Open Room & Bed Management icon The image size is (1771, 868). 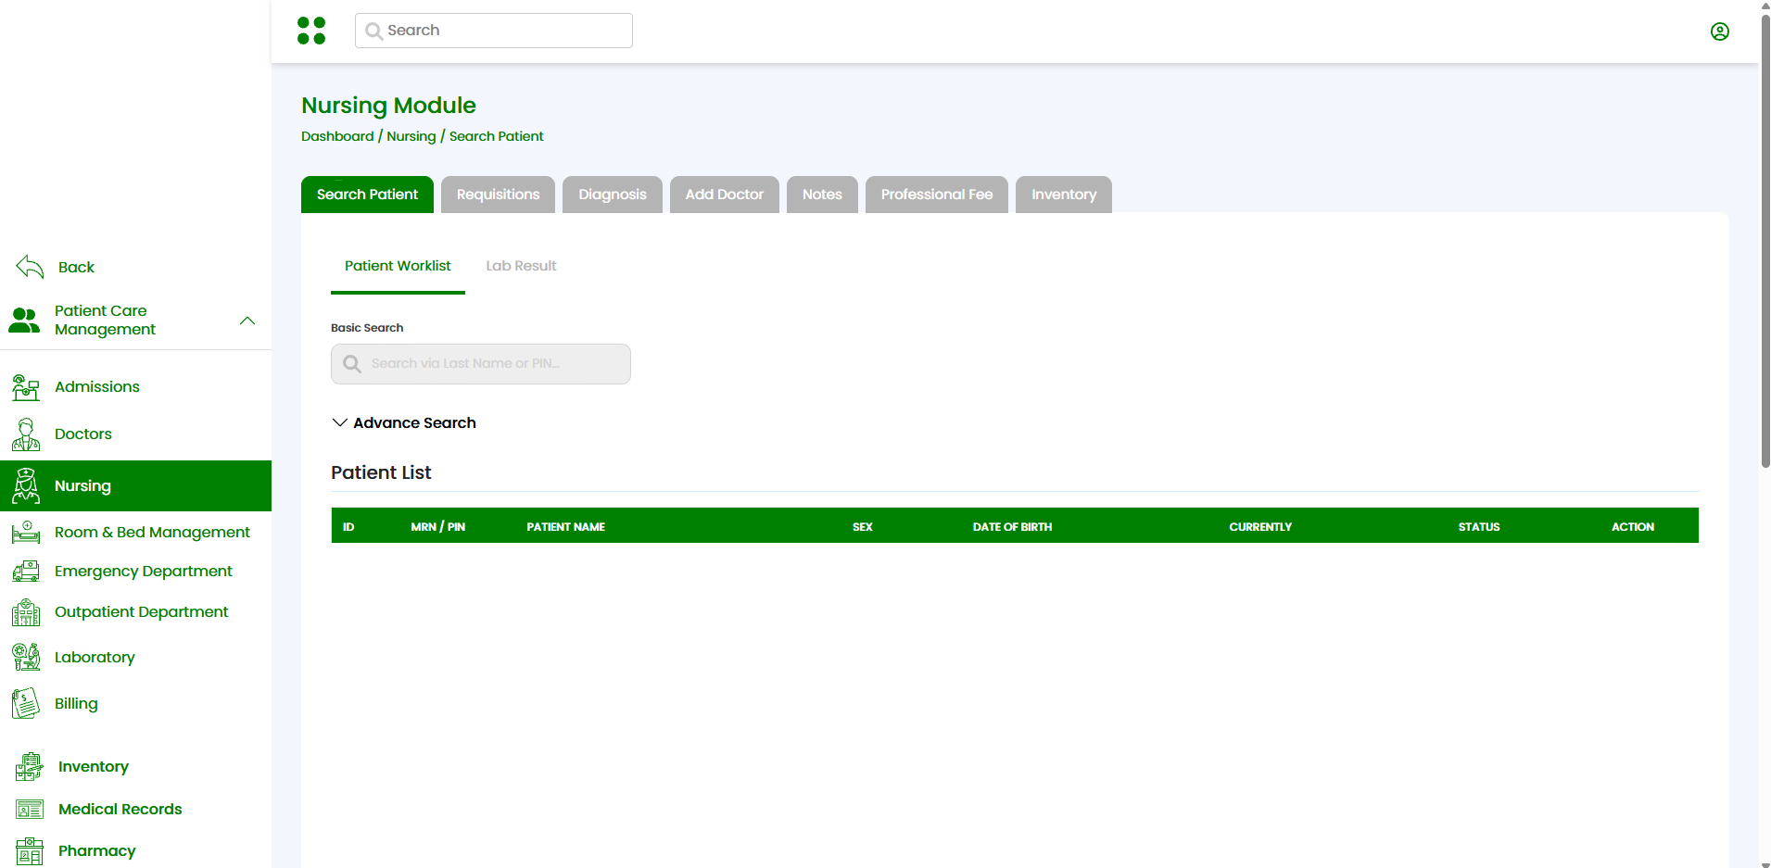26,533
